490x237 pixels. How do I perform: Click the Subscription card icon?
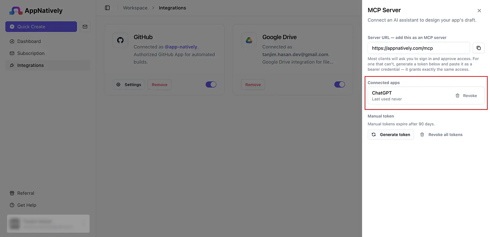click(12, 53)
